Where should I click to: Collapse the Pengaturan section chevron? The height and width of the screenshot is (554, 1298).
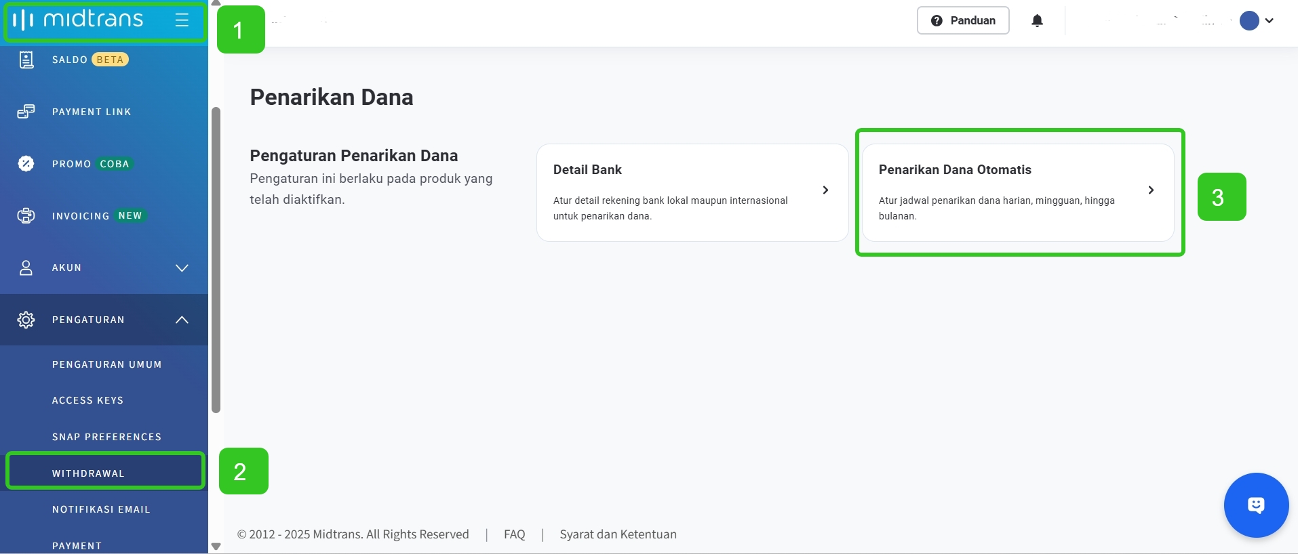(x=182, y=320)
